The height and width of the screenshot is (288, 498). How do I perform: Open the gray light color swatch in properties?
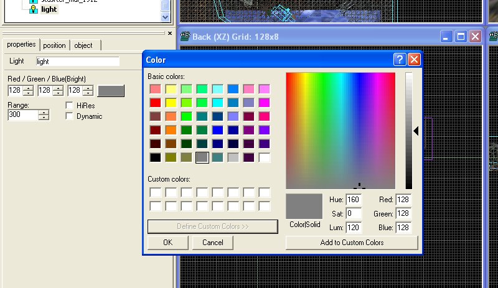click(x=111, y=91)
